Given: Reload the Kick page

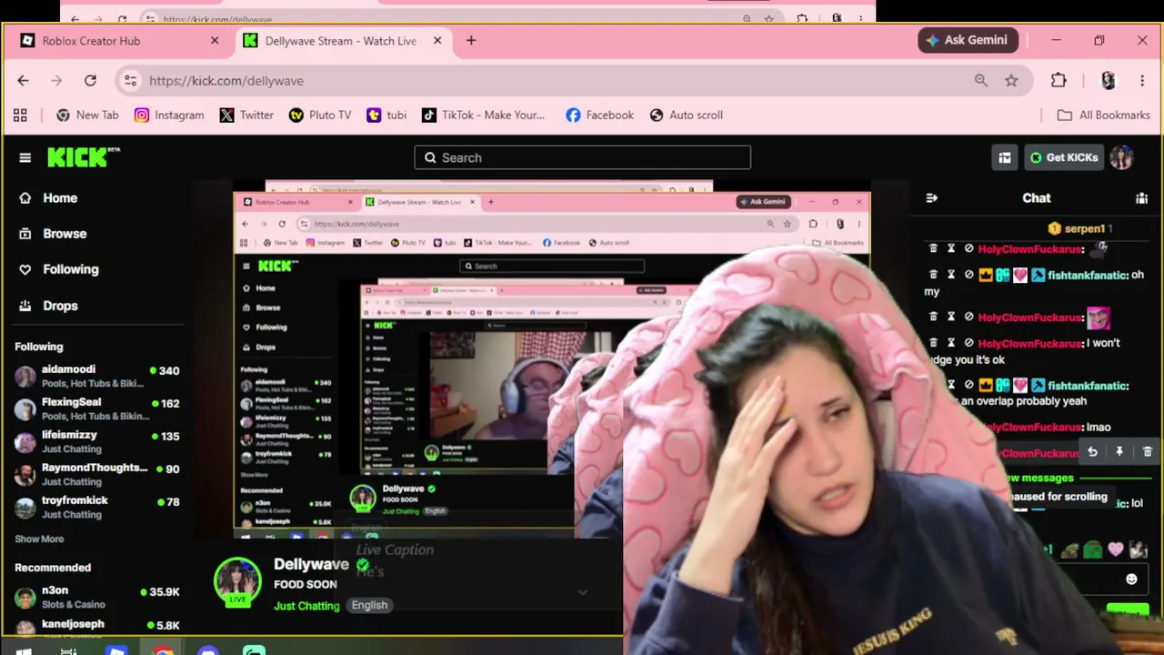Looking at the screenshot, I should pyautogui.click(x=90, y=80).
